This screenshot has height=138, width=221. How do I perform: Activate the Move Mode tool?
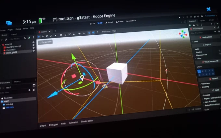pyautogui.click(x=43, y=36)
